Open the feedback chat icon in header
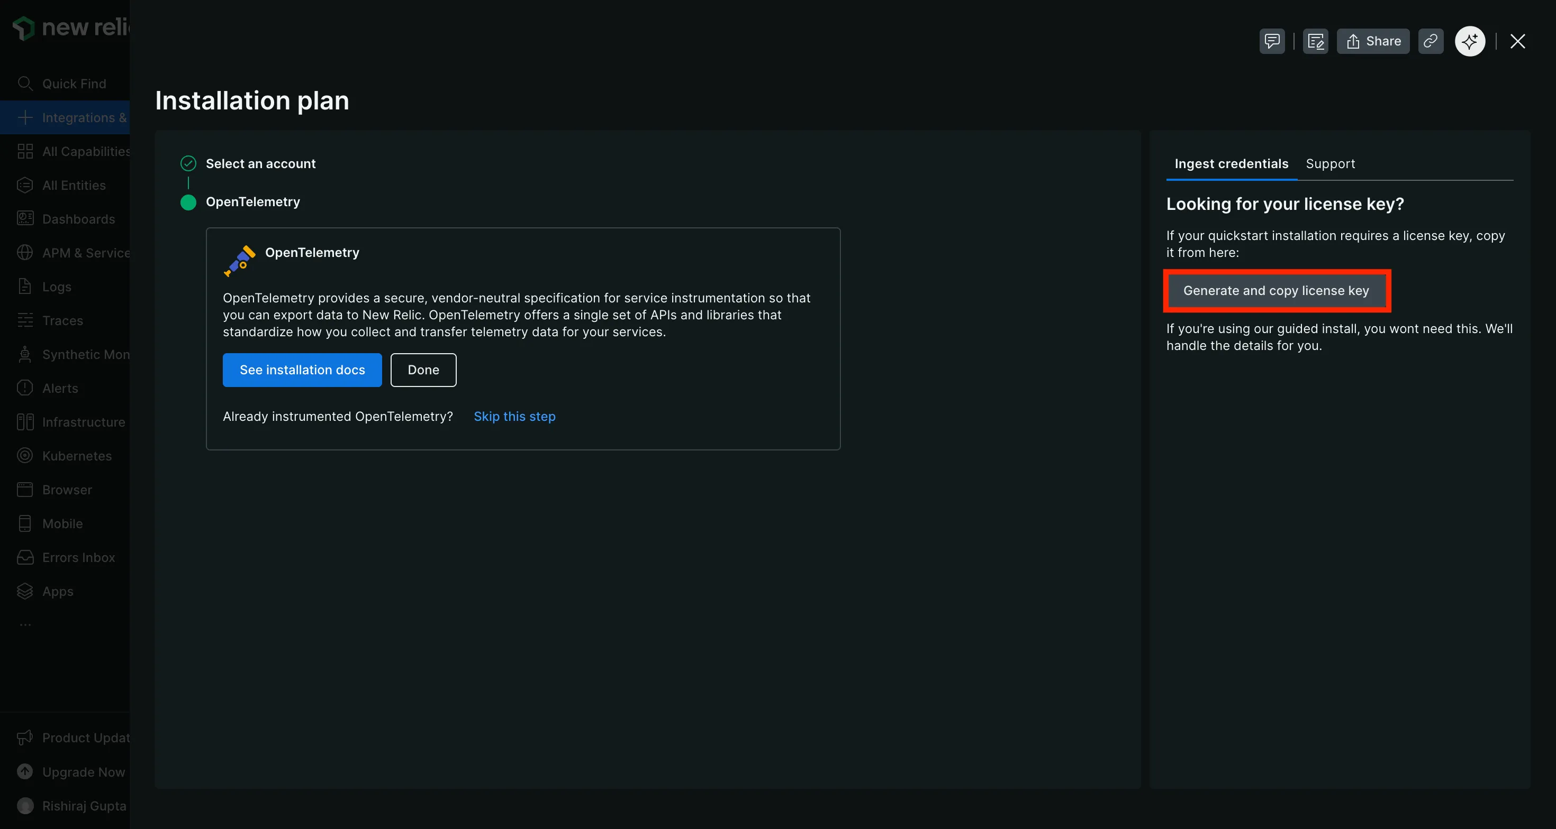 [x=1271, y=41]
